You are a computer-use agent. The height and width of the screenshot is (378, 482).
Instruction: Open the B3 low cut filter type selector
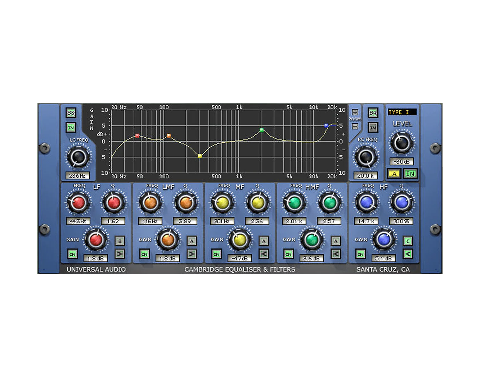click(71, 113)
